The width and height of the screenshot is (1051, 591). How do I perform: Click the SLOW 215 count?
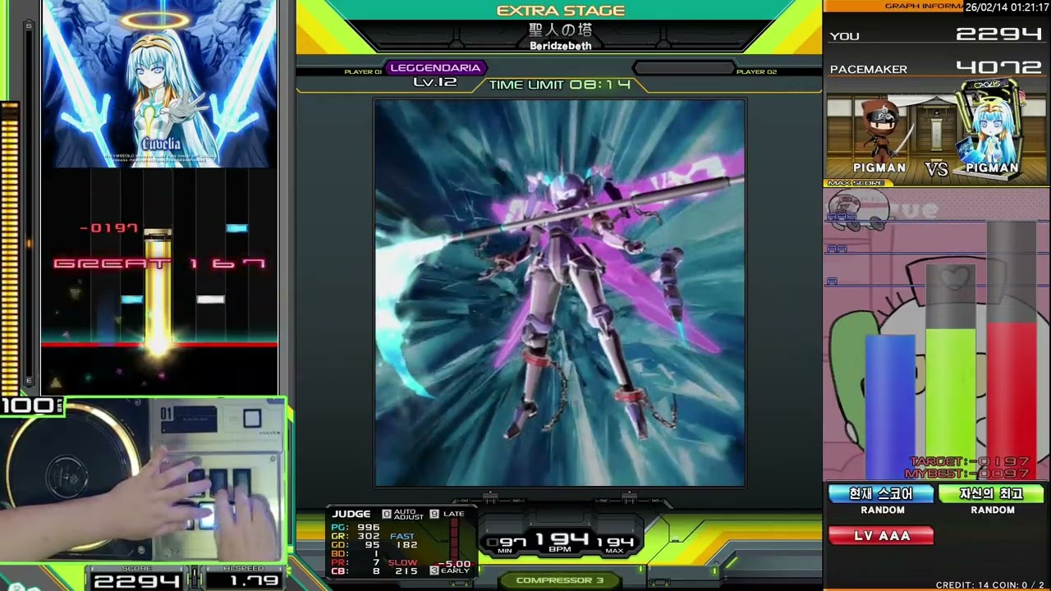pyautogui.click(x=403, y=567)
